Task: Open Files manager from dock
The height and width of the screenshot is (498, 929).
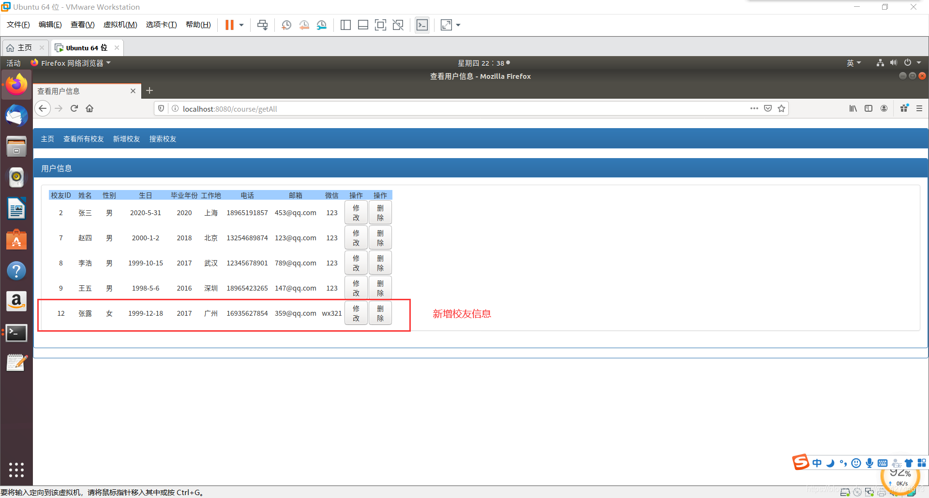Action: [x=16, y=146]
